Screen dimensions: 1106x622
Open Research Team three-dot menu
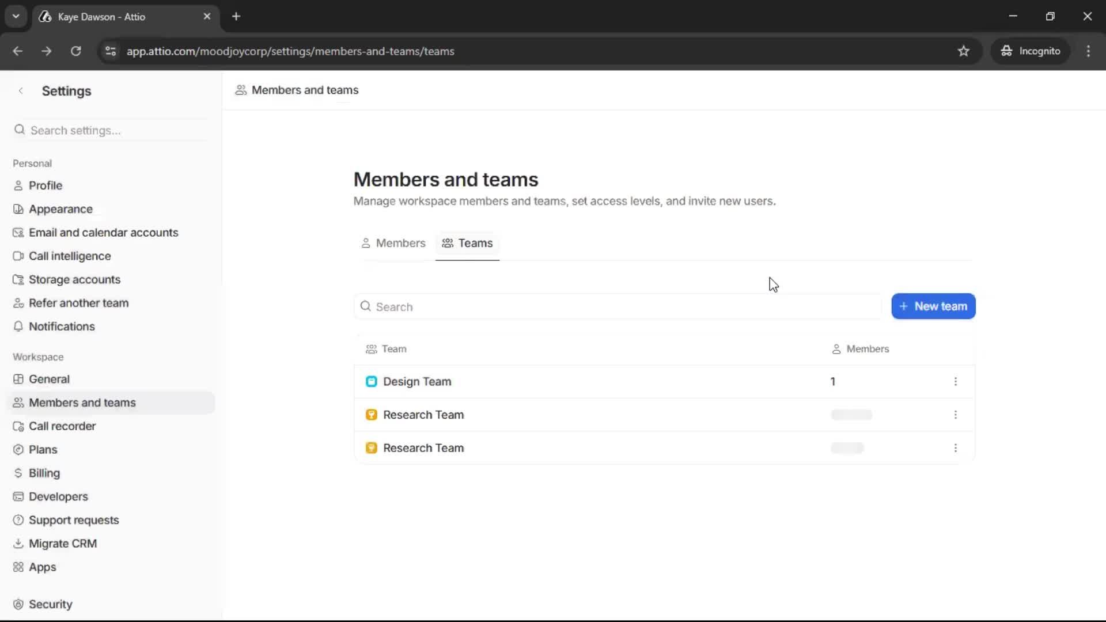(x=956, y=415)
